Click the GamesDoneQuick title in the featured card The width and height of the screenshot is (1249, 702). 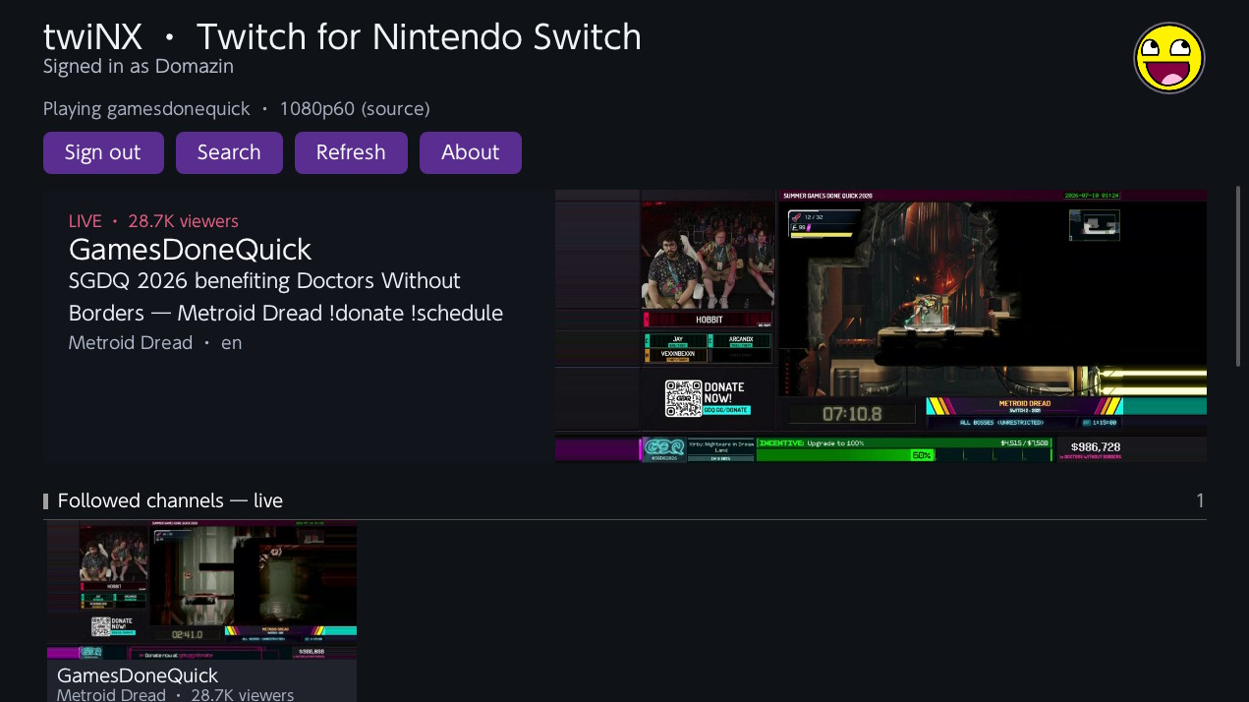click(x=190, y=249)
